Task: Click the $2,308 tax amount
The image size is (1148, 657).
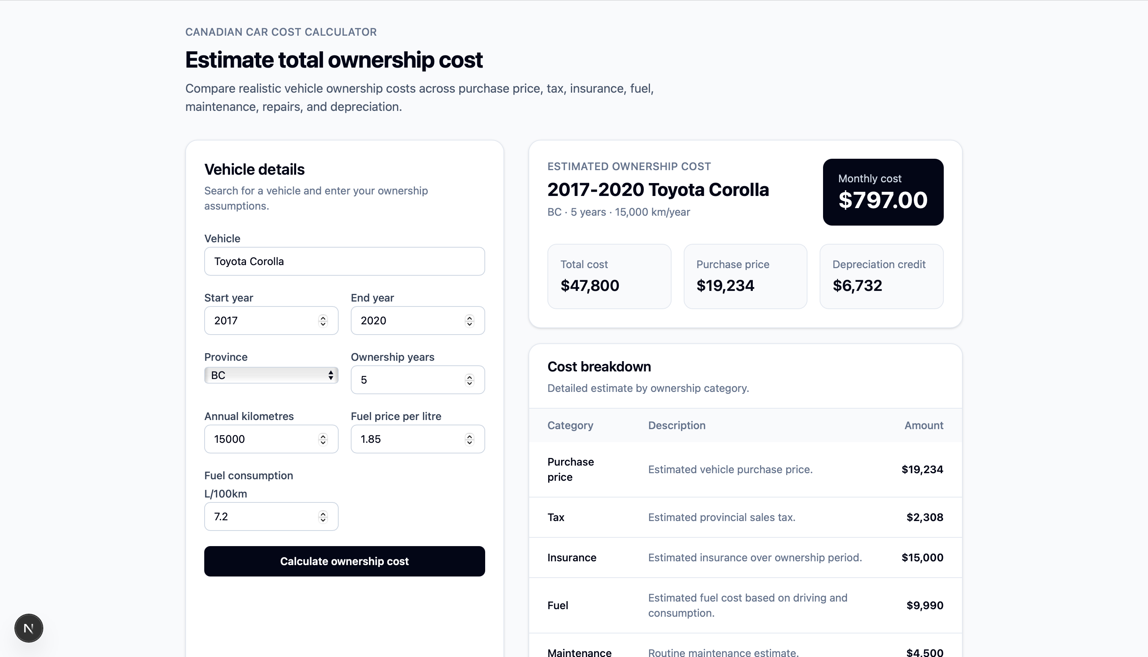Action: coord(925,517)
